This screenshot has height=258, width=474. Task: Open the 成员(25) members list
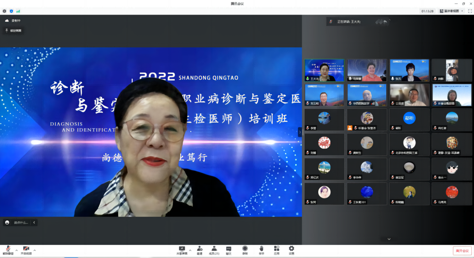pyautogui.click(x=214, y=249)
